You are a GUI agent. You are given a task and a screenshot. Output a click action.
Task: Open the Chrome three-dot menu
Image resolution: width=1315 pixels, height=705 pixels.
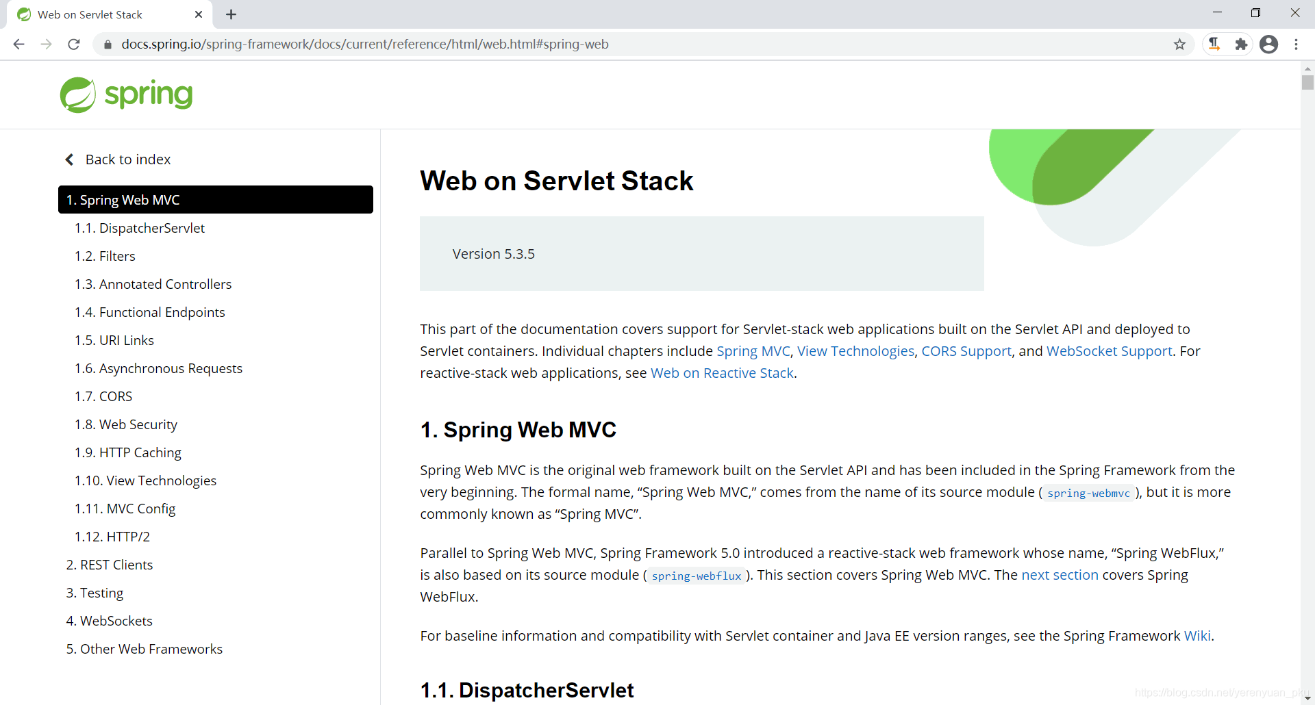(1296, 44)
